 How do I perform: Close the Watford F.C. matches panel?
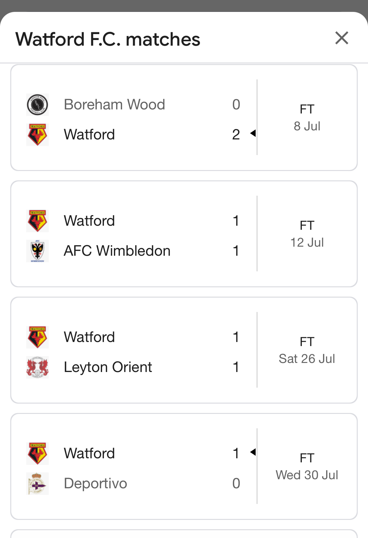point(341,38)
